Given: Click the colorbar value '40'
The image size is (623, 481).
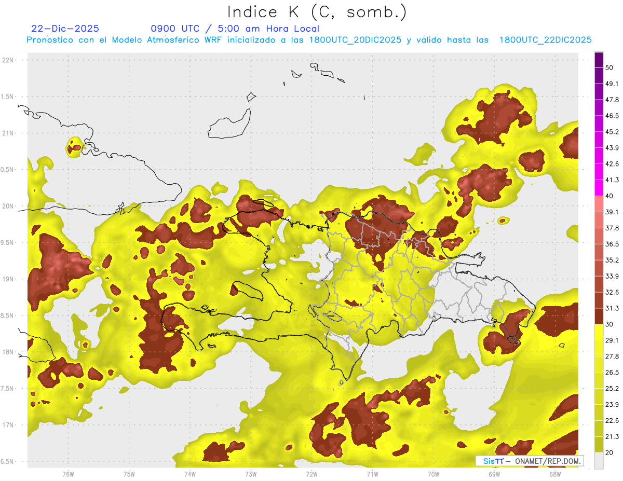Looking at the screenshot, I should 610,196.
